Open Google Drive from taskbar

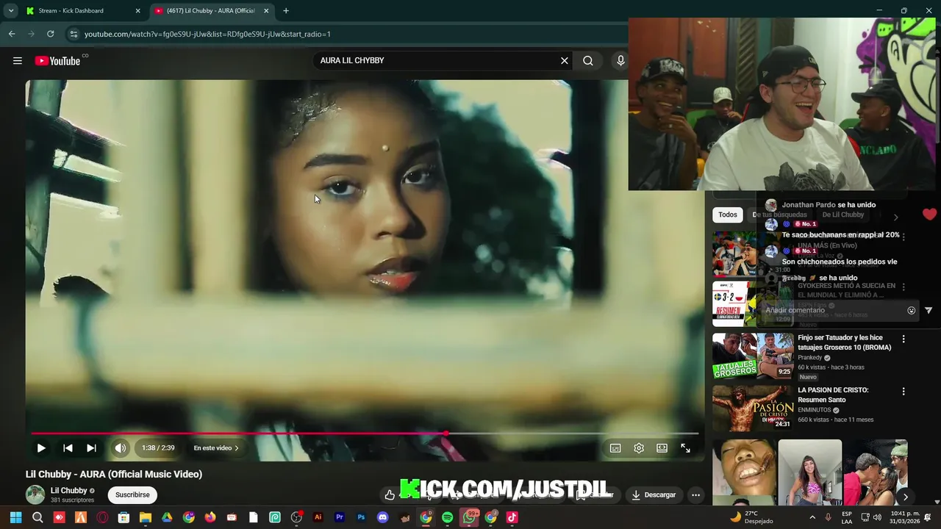coord(167,517)
